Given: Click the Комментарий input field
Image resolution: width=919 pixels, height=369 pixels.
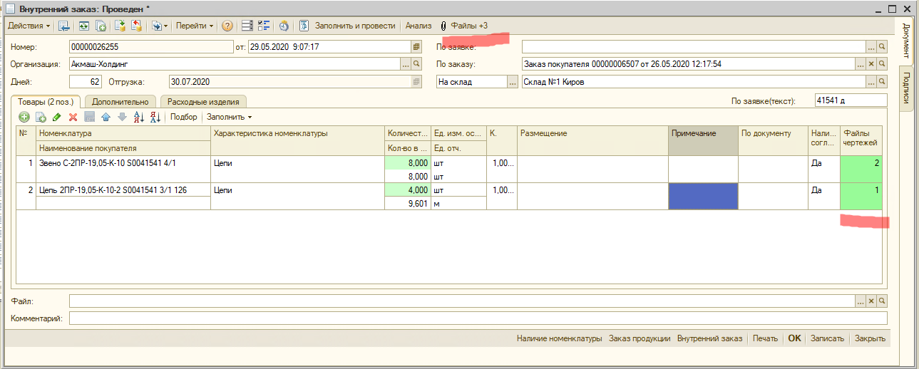Looking at the screenshot, I should click(478, 318).
